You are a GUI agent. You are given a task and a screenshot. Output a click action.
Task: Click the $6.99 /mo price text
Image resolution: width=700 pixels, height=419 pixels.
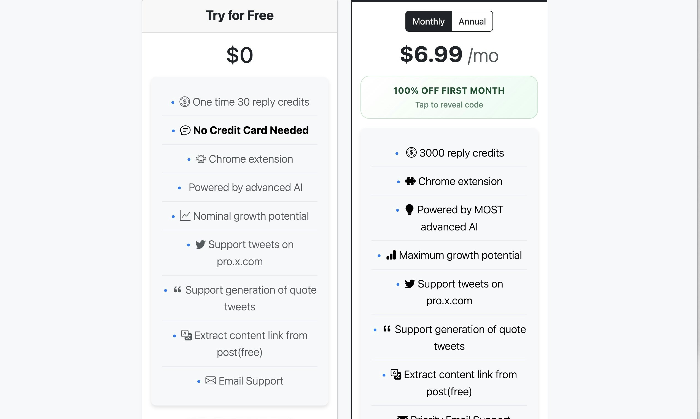coord(449,55)
